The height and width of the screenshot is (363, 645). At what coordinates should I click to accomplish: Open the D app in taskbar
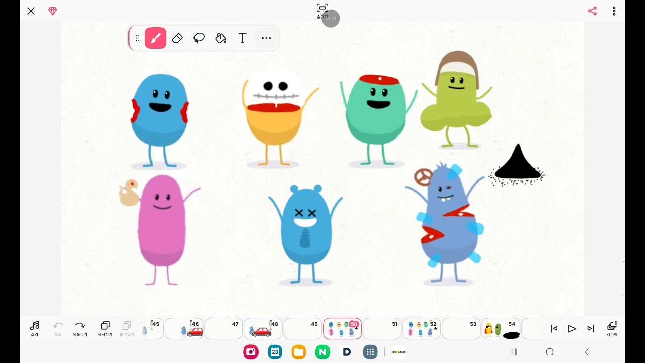347,352
